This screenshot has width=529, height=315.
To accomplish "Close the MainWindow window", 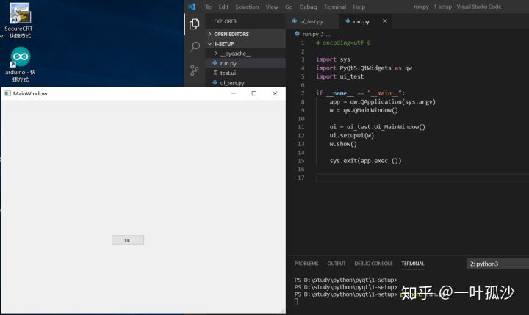I will [x=275, y=93].
